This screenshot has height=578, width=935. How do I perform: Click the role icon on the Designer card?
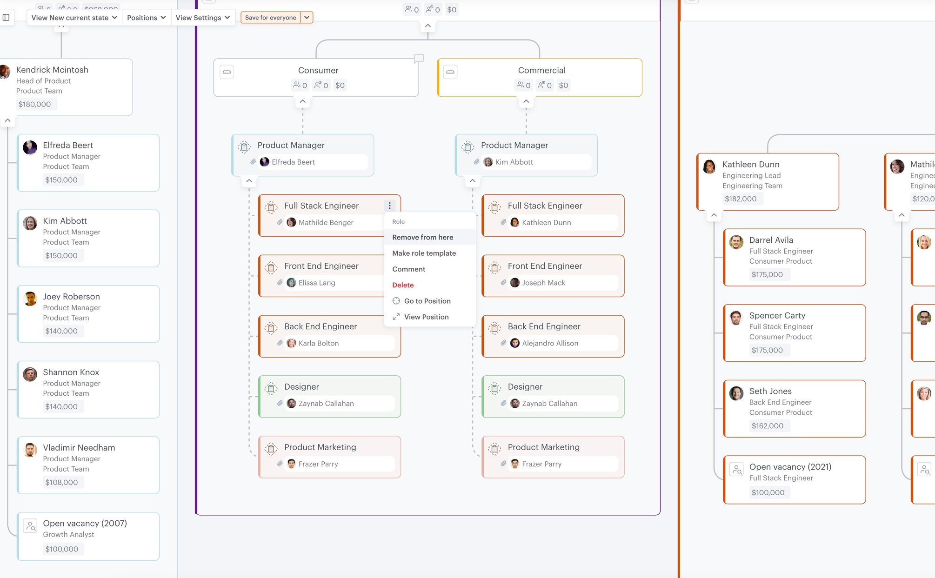271,387
